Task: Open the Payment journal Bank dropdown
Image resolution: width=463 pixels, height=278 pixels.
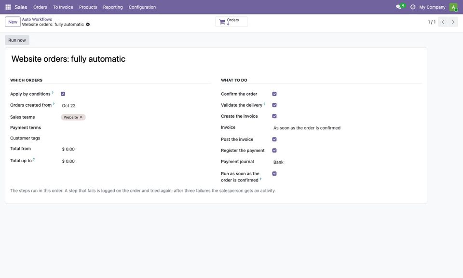Action: pos(347,162)
